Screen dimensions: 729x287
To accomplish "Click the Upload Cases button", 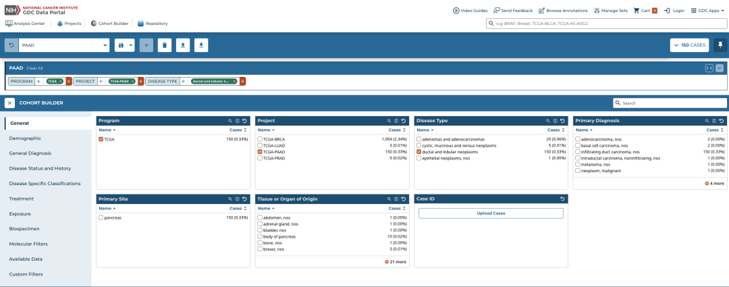I will 491,213.
